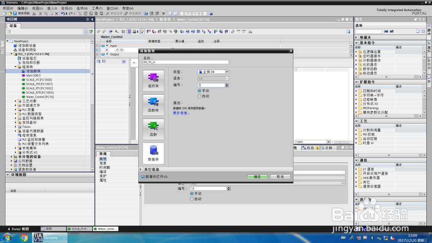
Task: Click the Portal 视图 back arrow
Action: point(9,229)
